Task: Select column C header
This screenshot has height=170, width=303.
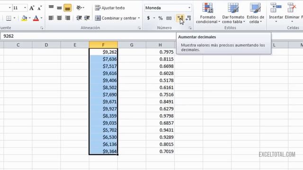Action: 18,45
